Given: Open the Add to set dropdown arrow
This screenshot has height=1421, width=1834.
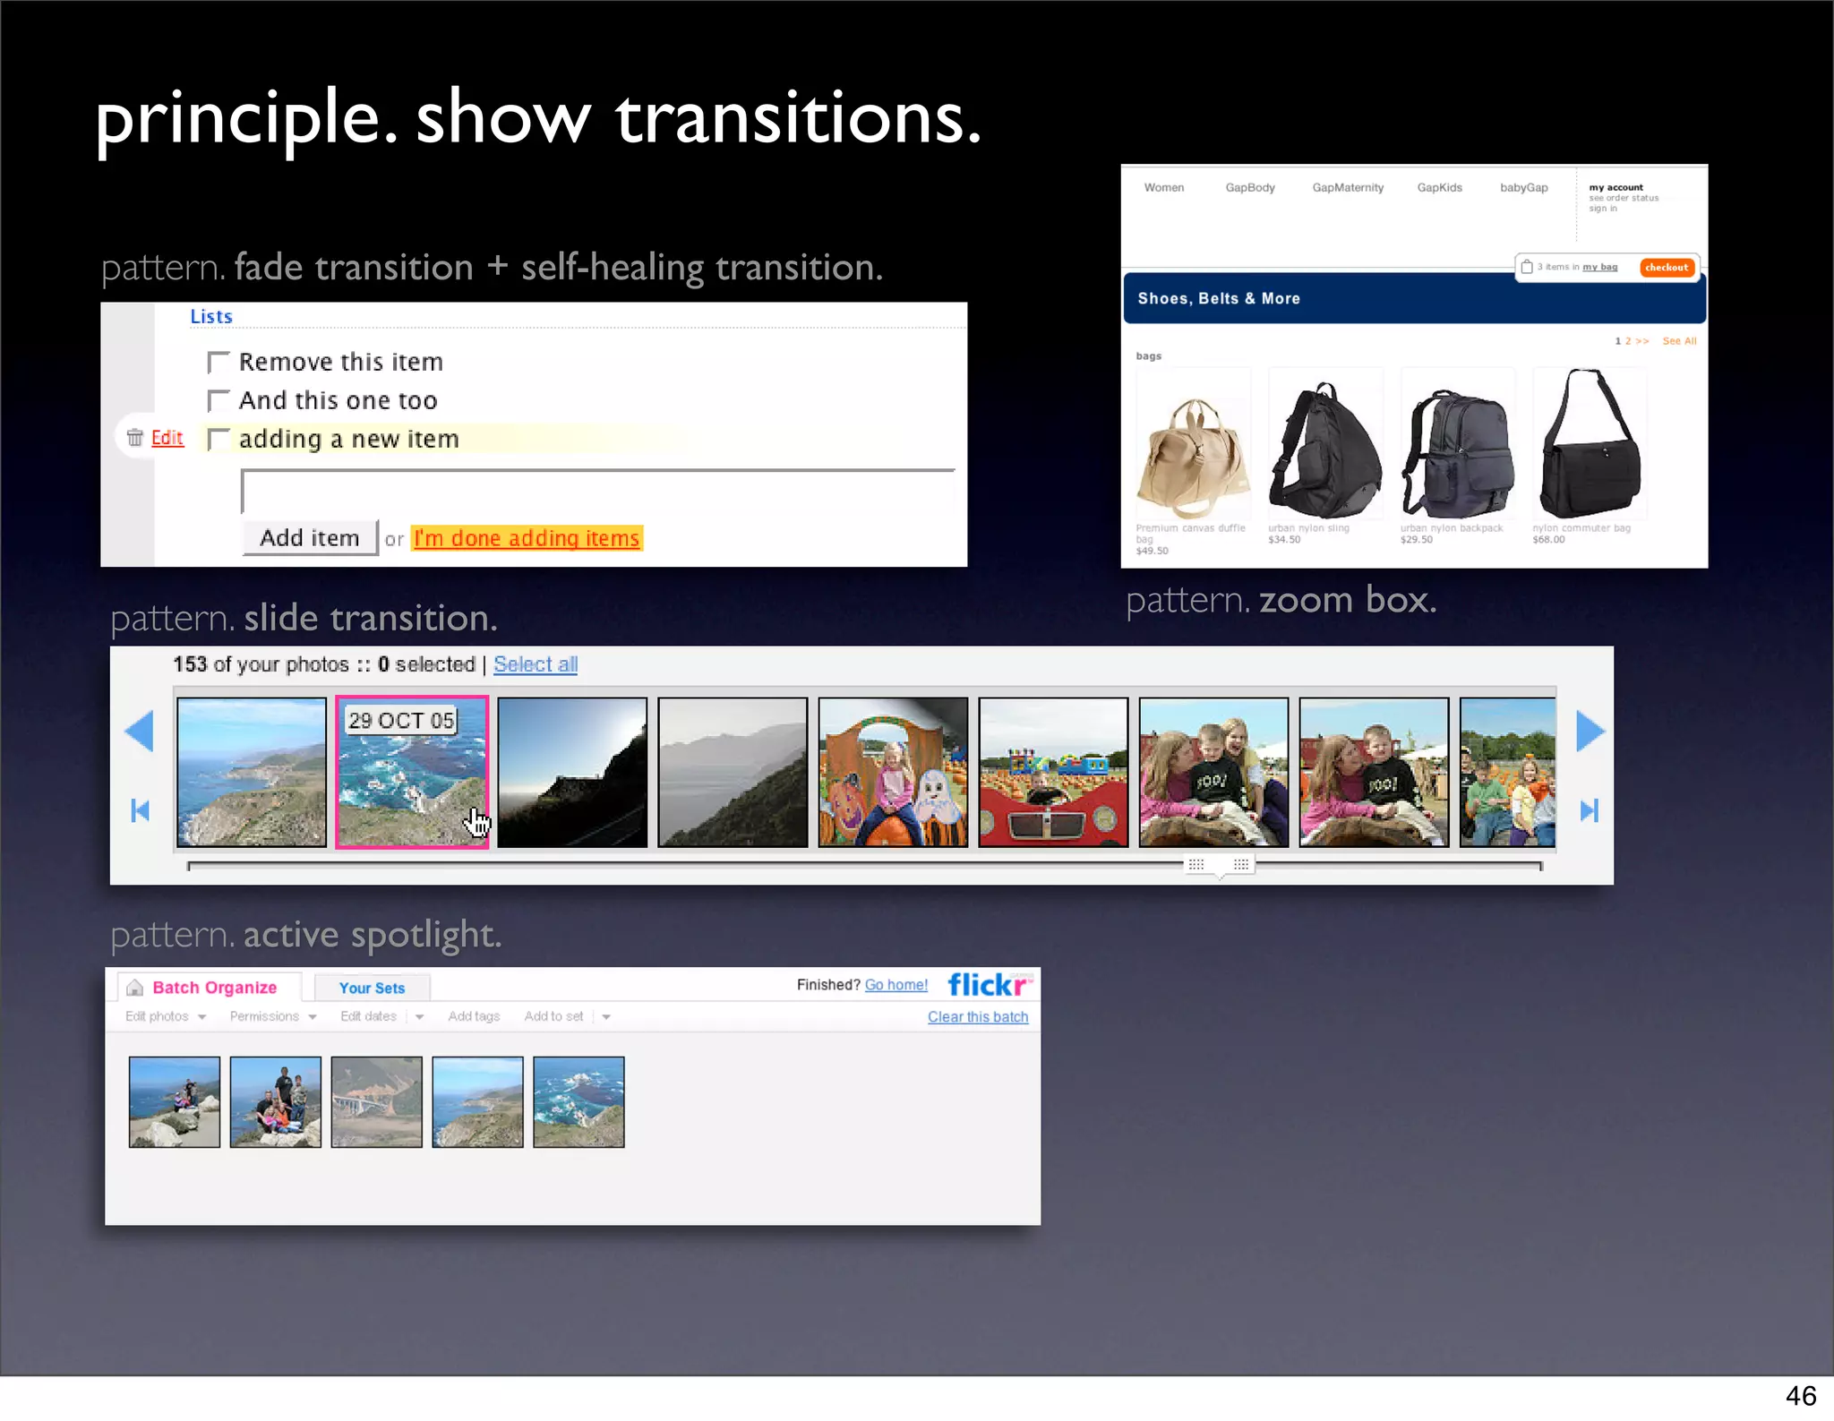Looking at the screenshot, I should 606,1017.
